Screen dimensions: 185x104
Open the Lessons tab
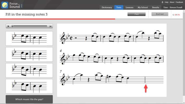point(129,7)
